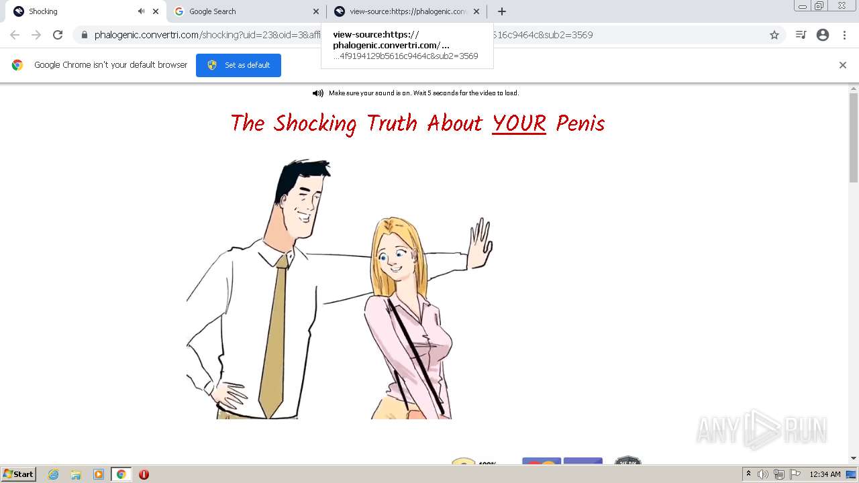Click the scrollbar up arrow

point(854,88)
